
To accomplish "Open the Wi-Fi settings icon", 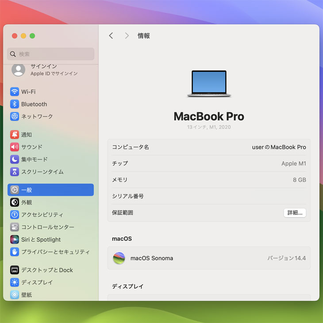I will (x=15, y=92).
